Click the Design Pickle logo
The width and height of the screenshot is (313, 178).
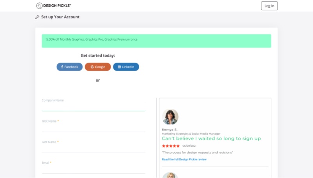(54, 5)
